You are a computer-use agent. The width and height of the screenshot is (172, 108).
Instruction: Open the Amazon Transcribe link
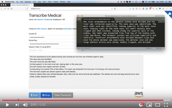tap(45, 20)
